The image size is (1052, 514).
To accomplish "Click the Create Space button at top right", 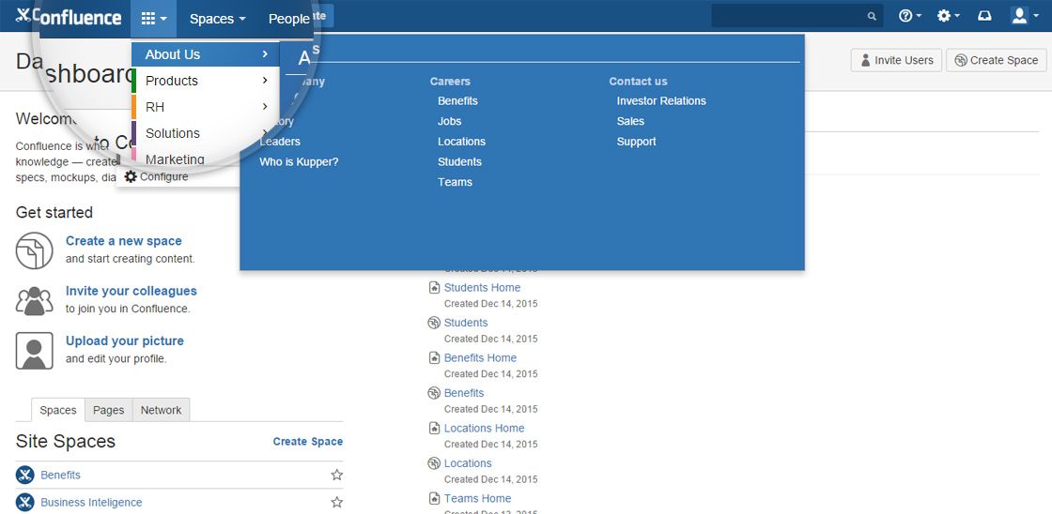I will coord(997,60).
